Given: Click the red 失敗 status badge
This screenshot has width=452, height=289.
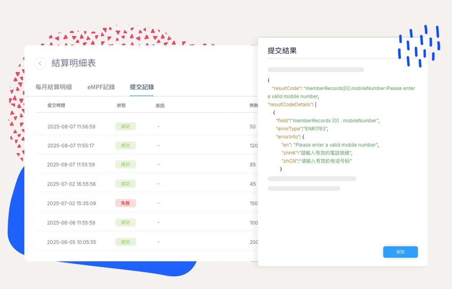Looking at the screenshot, I should click(x=125, y=203).
